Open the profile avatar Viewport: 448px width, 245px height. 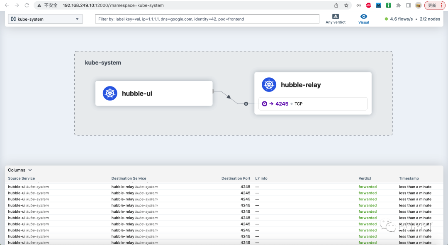(418, 5)
